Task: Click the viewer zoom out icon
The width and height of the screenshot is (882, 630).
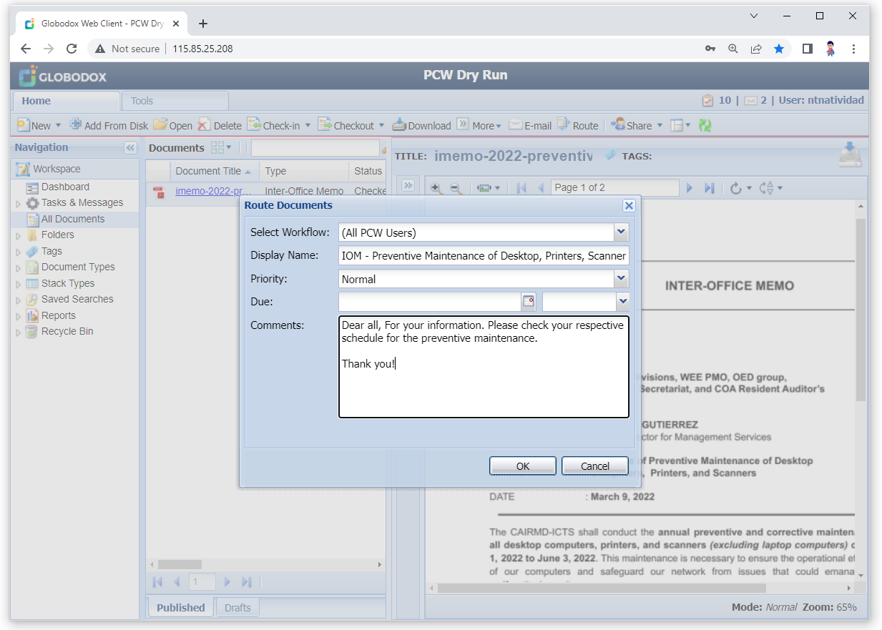Action: point(456,188)
